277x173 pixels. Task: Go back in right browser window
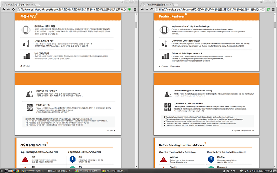(x=142, y=10)
